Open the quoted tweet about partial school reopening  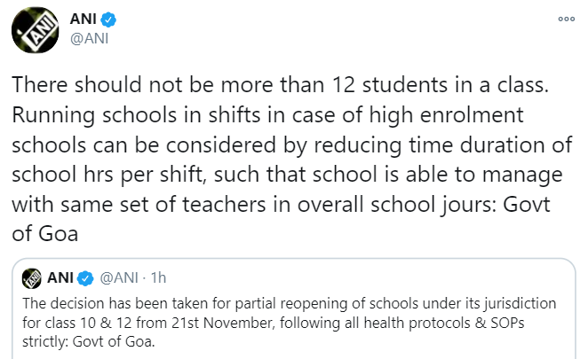(293, 320)
